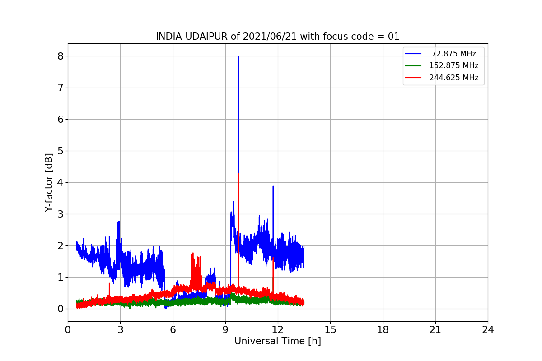Click the blue spike top near 12 hours
The image size is (542, 361).
point(273,187)
